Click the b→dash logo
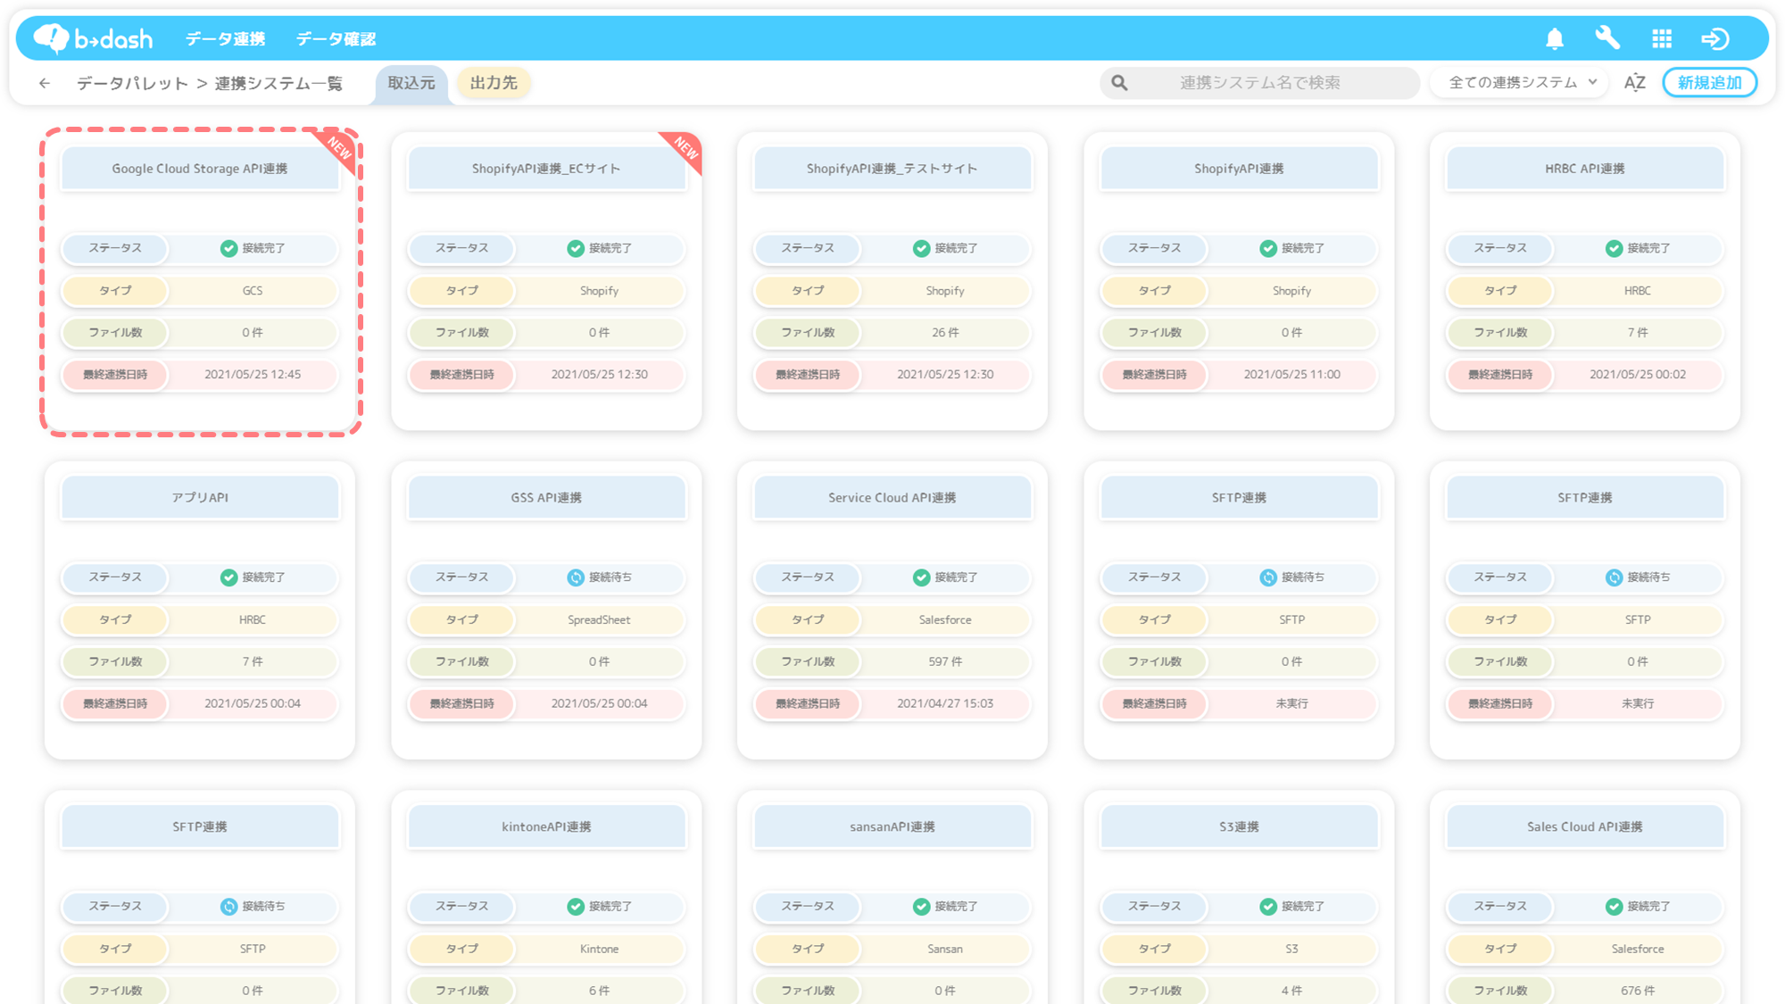1785x1004 pixels. click(x=93, y=38)
